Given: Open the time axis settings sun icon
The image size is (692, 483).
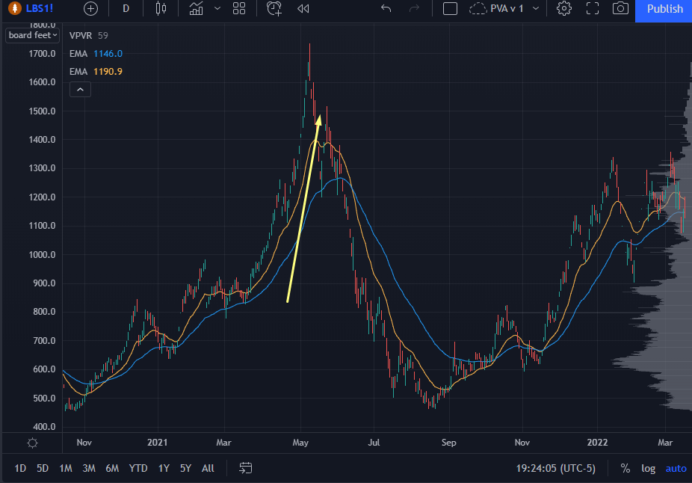Looking at the screenshot, I should pos(32,443).
